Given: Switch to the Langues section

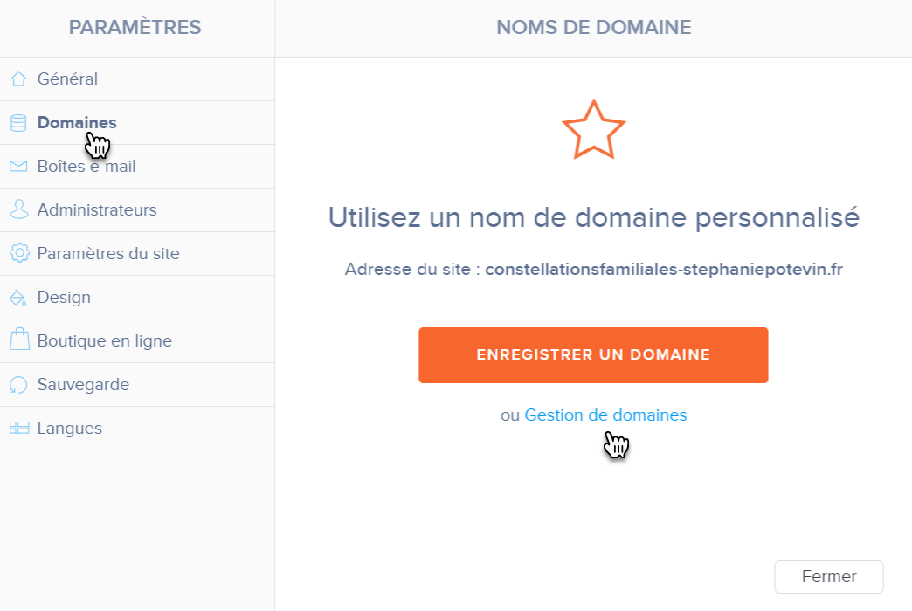Looking at the screenshot, I should point(70,429).
